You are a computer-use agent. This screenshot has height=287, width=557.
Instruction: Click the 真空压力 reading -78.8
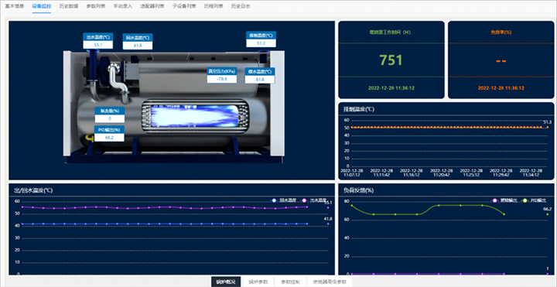click(222, 79)
